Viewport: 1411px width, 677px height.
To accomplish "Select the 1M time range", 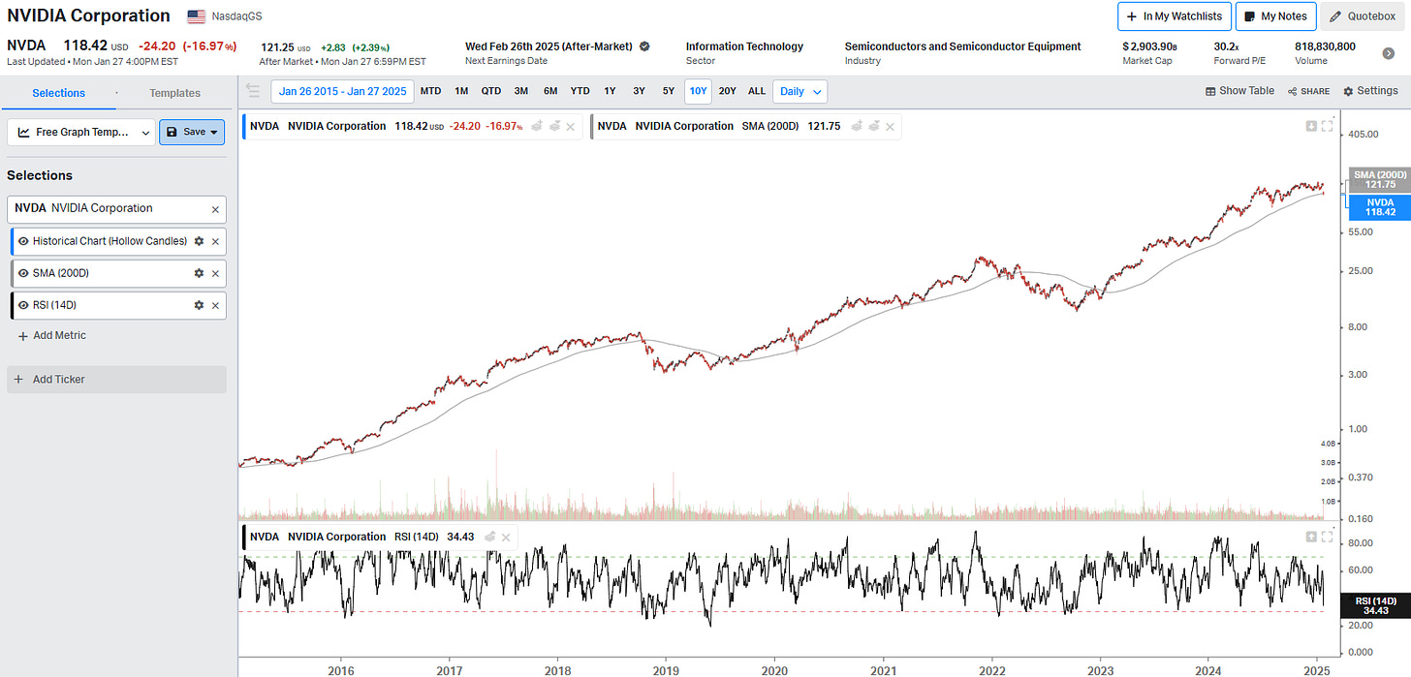I will (x=461, y=91).
